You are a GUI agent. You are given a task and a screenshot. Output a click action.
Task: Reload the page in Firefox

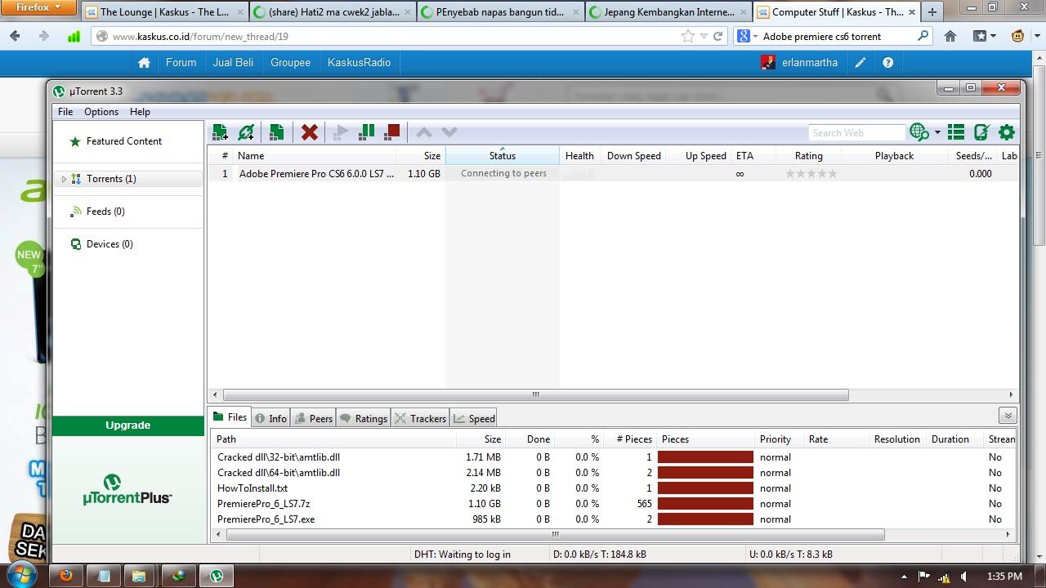point(717,36)
